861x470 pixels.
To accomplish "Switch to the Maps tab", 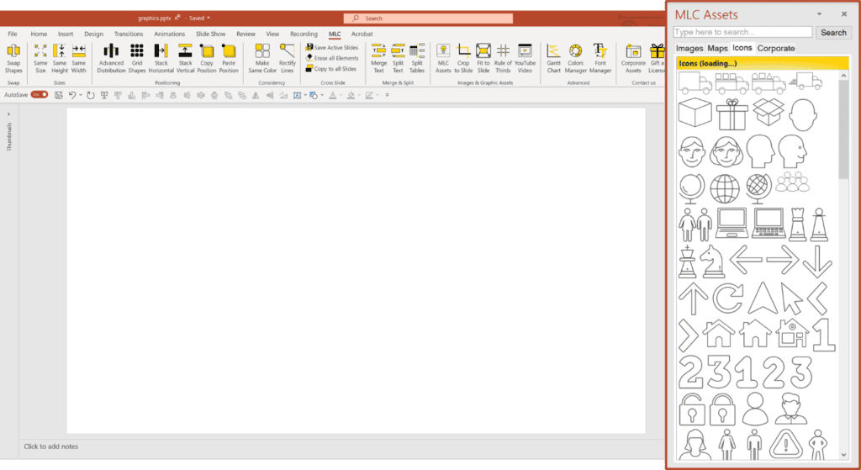I will 717,48.
